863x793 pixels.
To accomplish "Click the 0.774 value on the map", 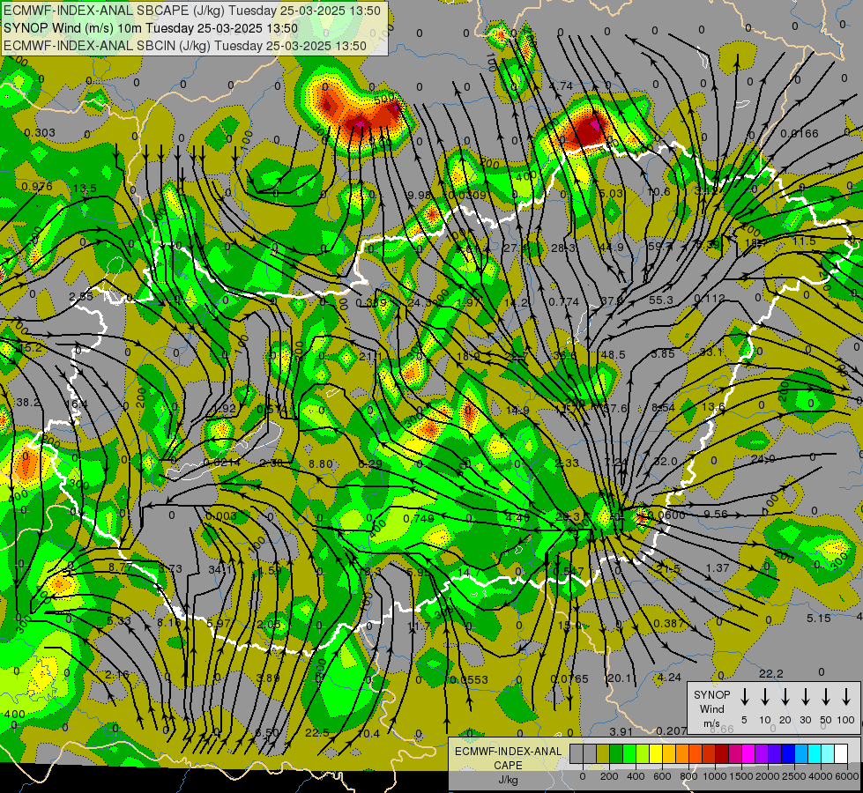I will pyautogui.click(x=563, y=301).
